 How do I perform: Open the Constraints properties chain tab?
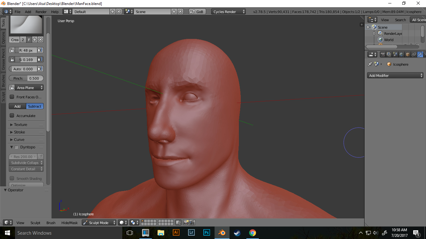pos(414,54)
